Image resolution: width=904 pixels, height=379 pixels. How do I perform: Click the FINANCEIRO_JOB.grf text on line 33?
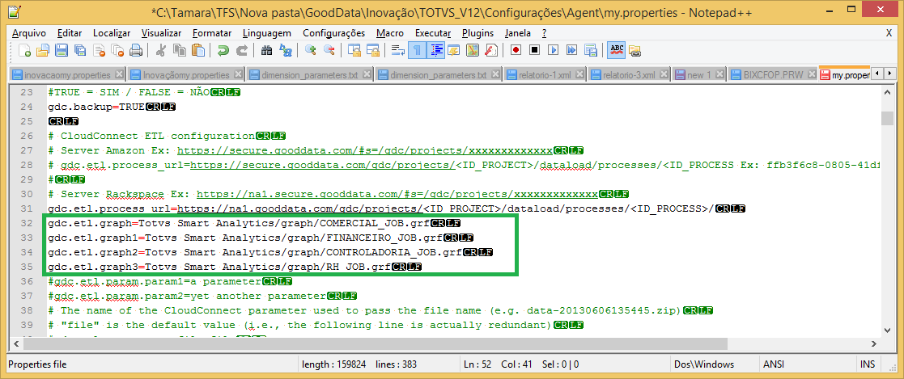(x=384, y=237)
